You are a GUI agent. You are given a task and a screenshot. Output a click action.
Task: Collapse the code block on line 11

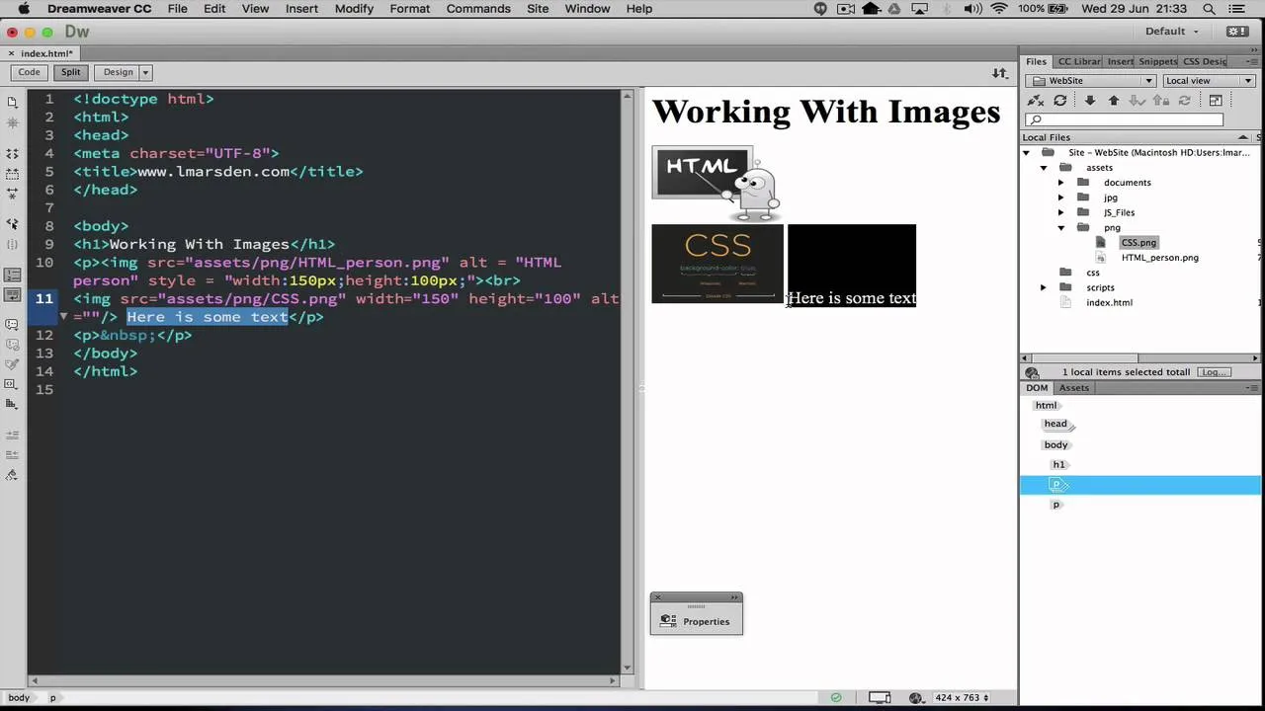pyautogui.click(x=63, y=316)
